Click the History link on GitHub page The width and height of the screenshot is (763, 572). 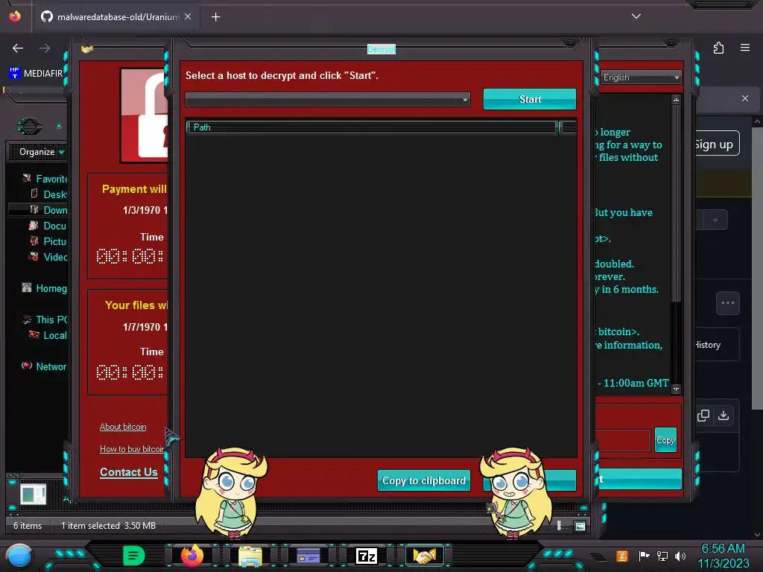(x=708, y=345)
